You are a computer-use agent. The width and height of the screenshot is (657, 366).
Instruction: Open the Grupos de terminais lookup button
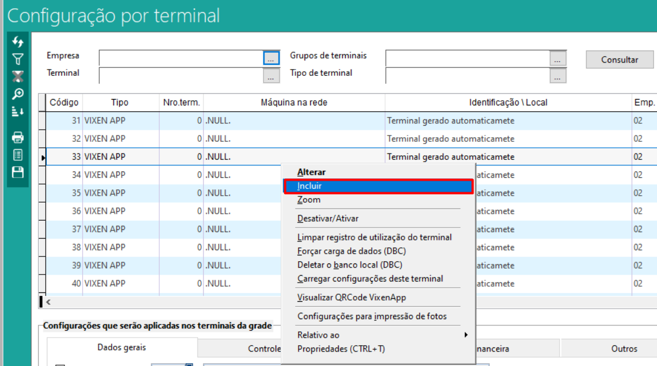[x=557, y=58]
